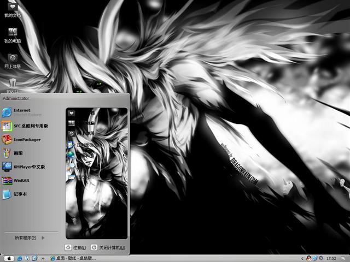Viewport: 350px width, 262px height.
Task: Click the round checkmark tray icon
Action: coord(321,258)
